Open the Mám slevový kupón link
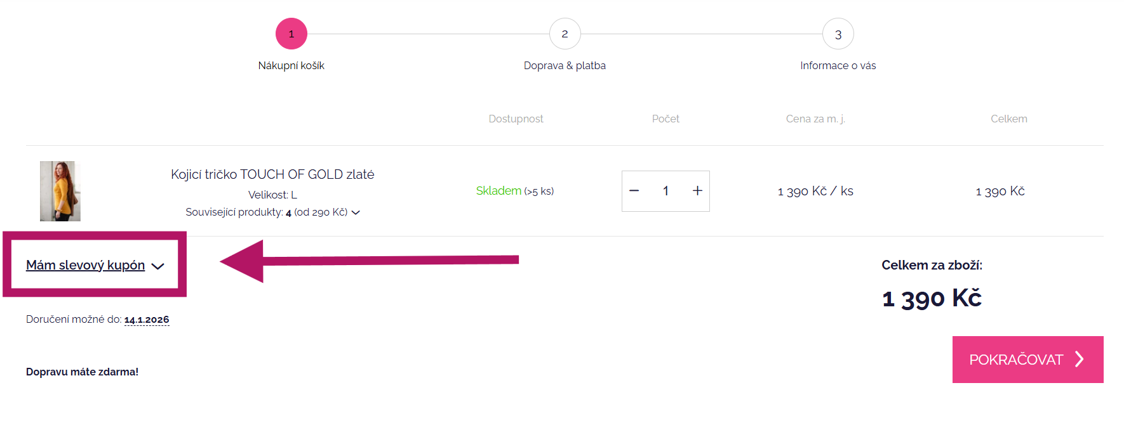This screenshot has height=423, width=1124. click(86, 265)
